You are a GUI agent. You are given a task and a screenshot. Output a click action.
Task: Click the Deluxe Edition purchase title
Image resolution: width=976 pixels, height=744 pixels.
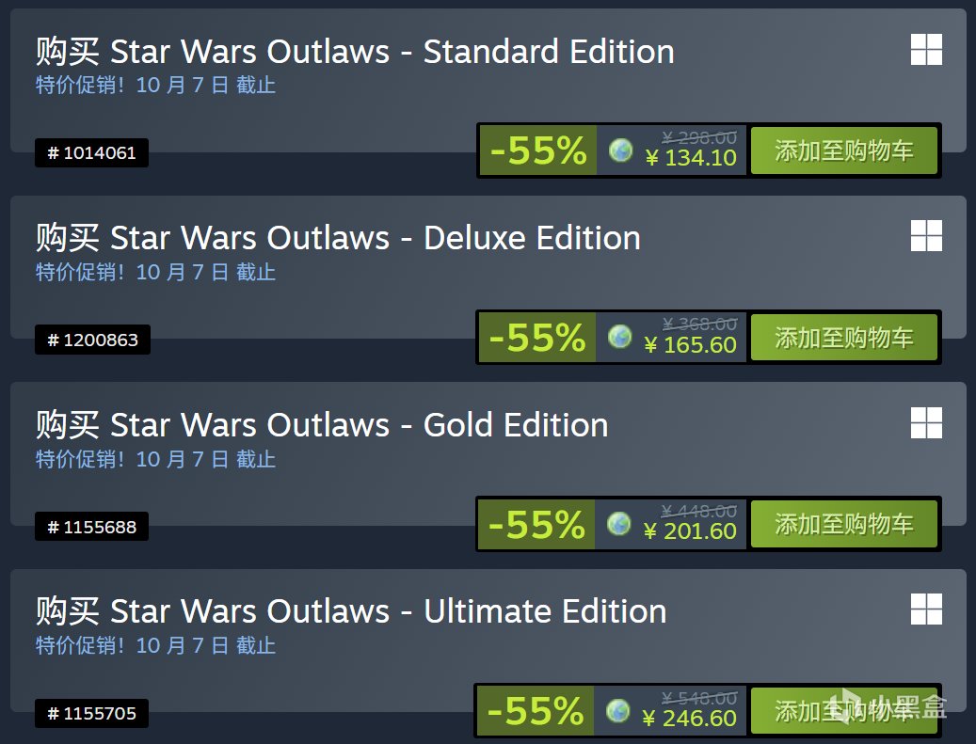(338, 238)
